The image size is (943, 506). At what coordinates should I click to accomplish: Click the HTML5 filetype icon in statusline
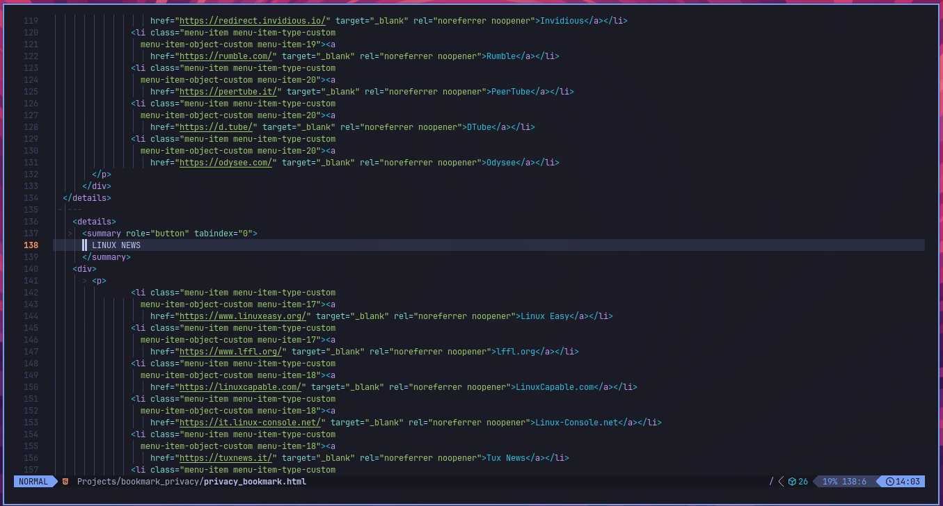coord(65,482)
